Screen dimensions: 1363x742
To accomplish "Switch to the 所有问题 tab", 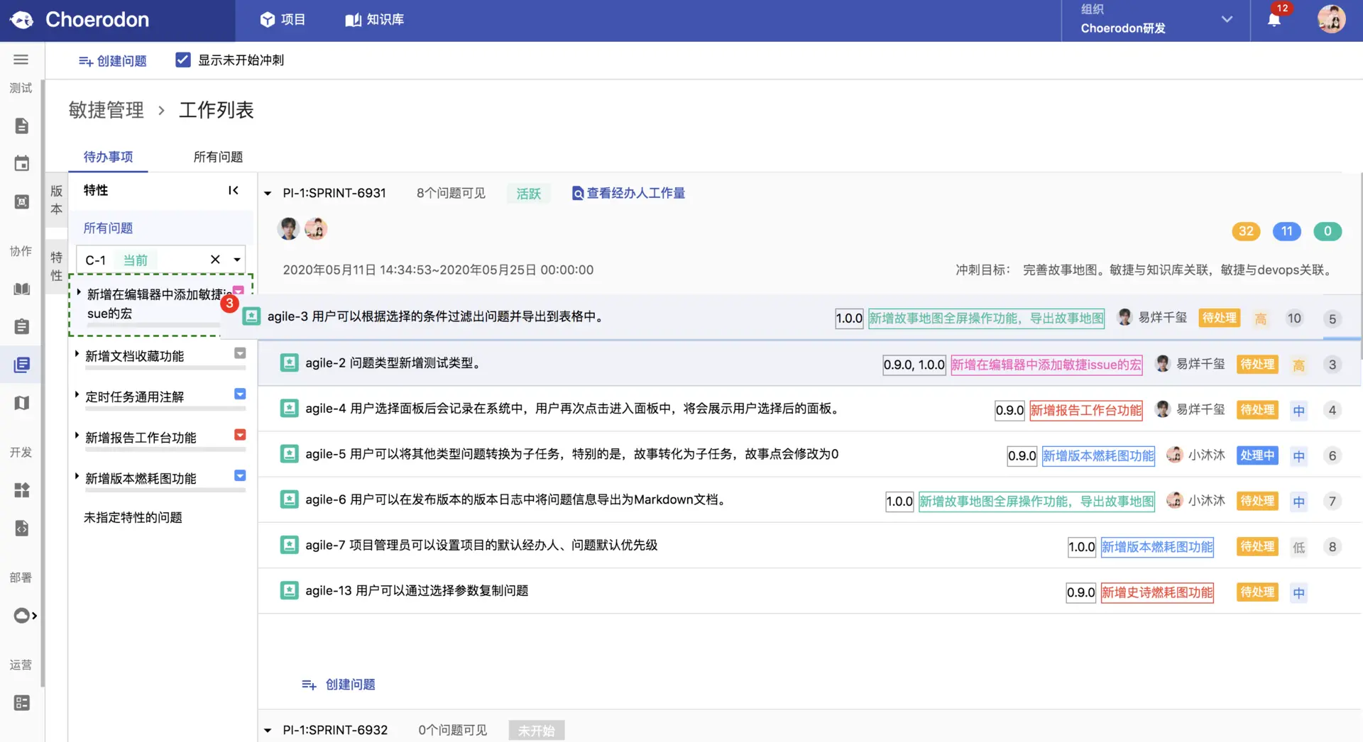I will [217, 157].
